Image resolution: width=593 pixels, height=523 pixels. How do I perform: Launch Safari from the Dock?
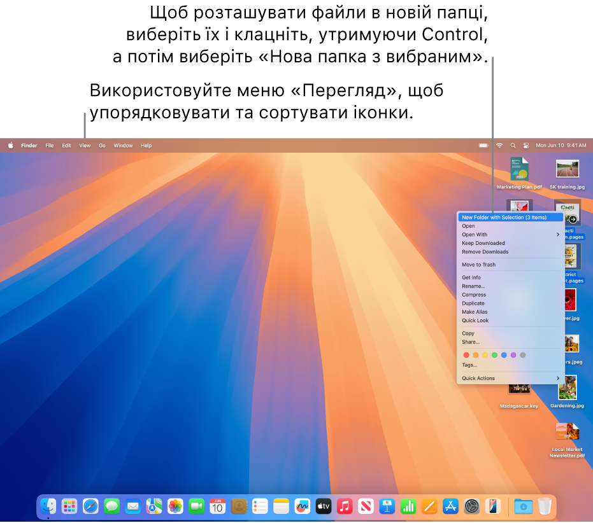[x=90, y=506]
